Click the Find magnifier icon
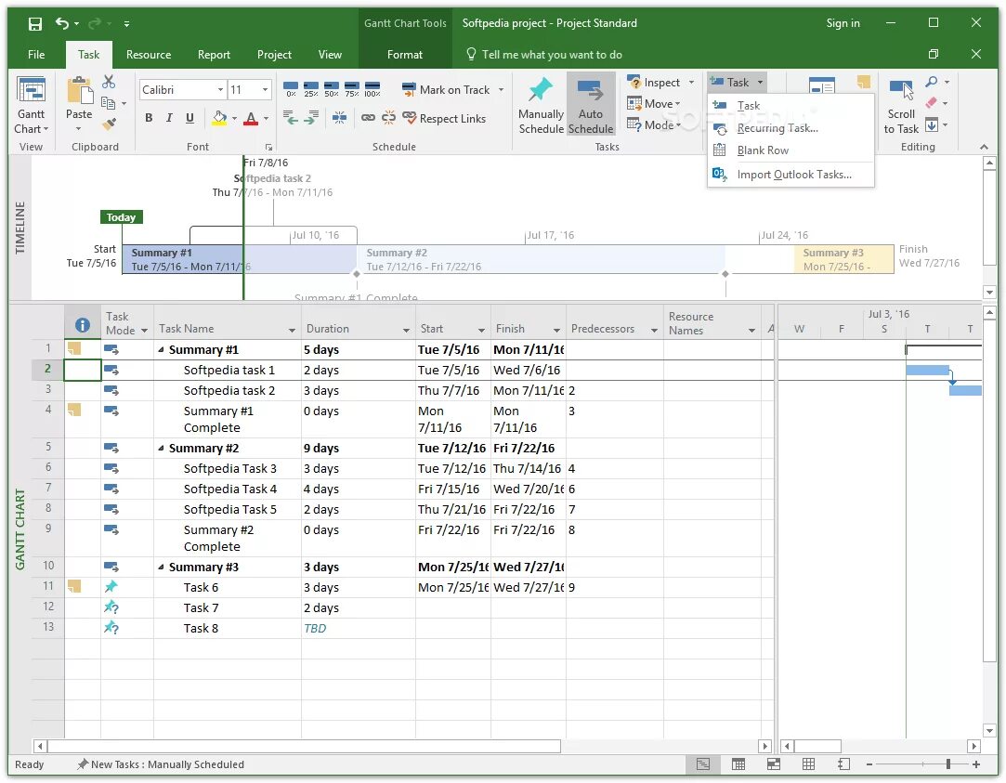Screen dimensions: 1006x783 (932, 82)
